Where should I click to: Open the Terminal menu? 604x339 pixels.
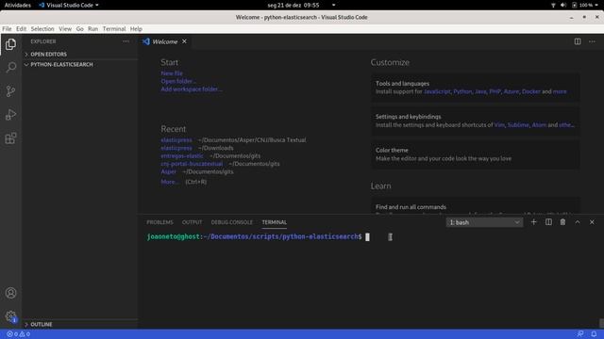[x=114, y=29]
